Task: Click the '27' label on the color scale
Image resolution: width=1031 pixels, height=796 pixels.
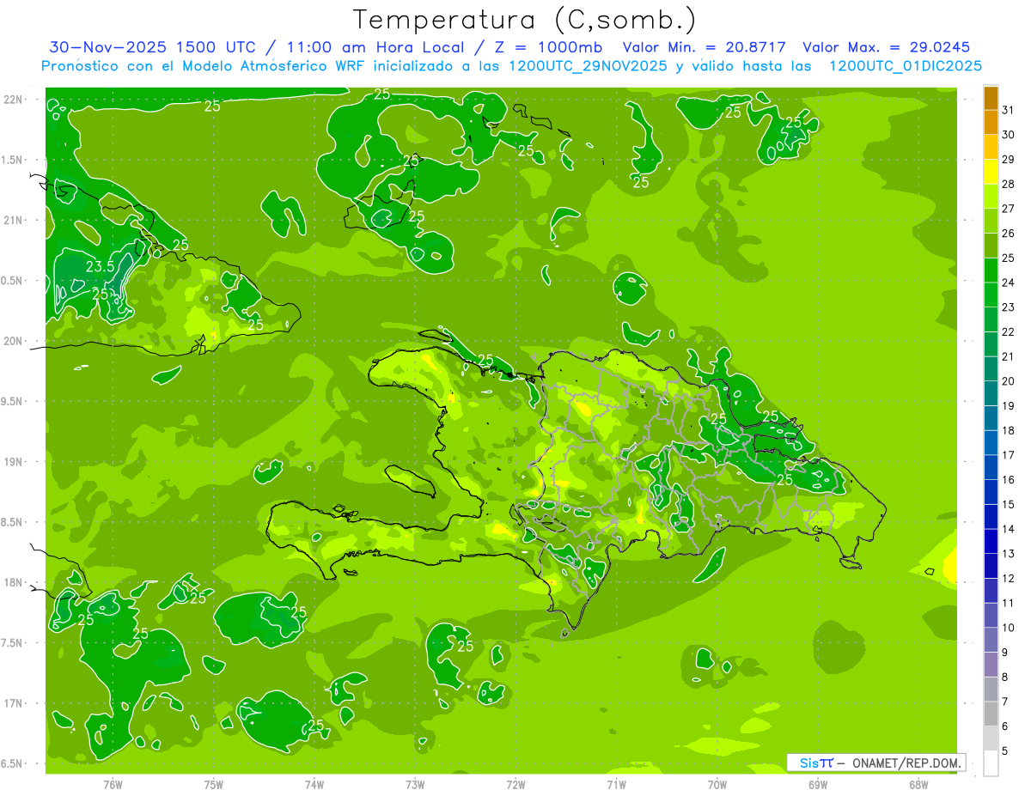Action: [x=1009, y=209]
